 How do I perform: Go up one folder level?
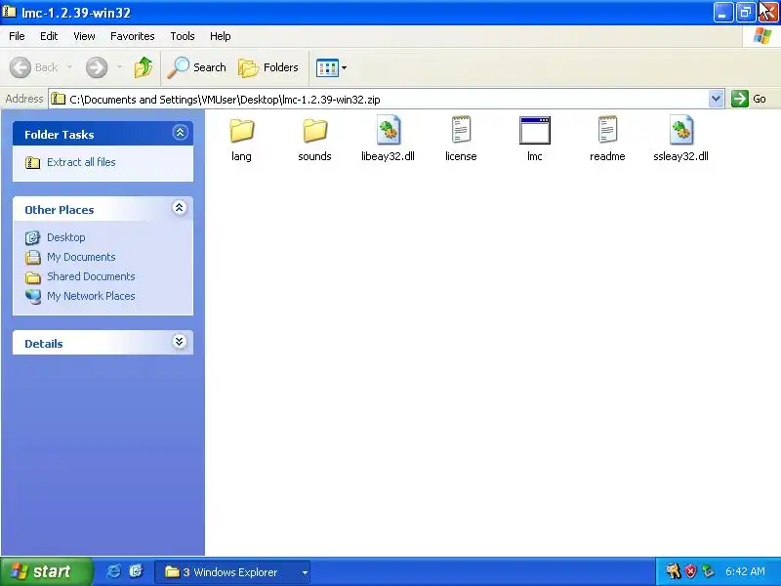[144, 67]
